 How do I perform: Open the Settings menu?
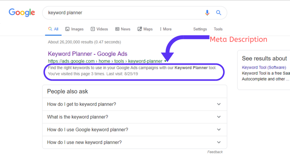coord(200,29)
